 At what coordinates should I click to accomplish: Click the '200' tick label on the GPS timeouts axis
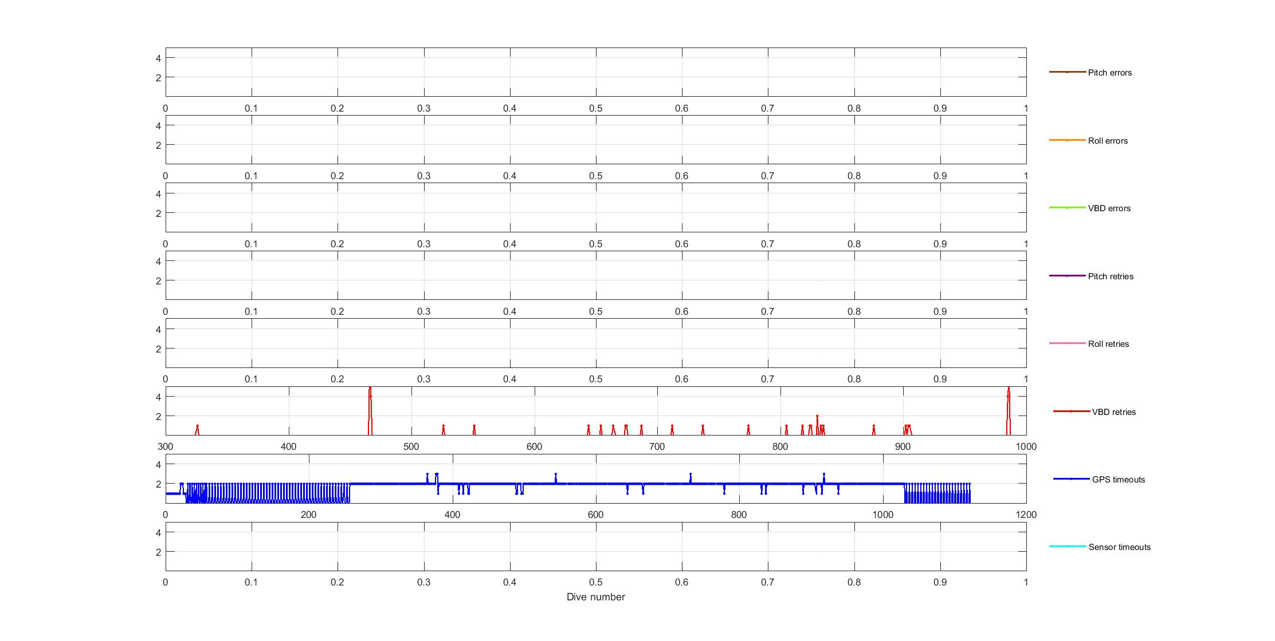point(309,515)
